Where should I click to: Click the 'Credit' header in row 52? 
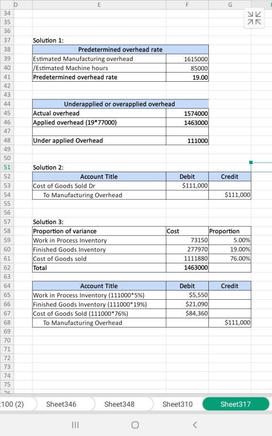[x=230, y=177]
